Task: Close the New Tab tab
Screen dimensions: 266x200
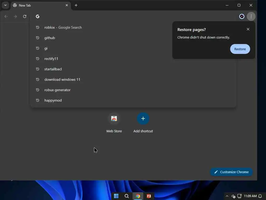Action: 67,5
